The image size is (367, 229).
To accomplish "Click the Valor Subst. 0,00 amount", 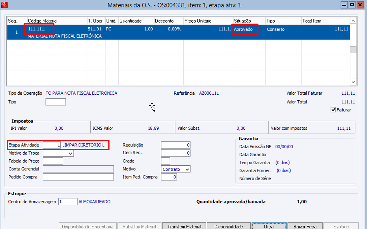I will (x=241, y=128).
